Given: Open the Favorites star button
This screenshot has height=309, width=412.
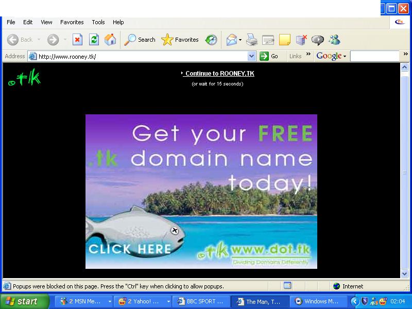Looking at the screenshot, I should coord(180,40).
